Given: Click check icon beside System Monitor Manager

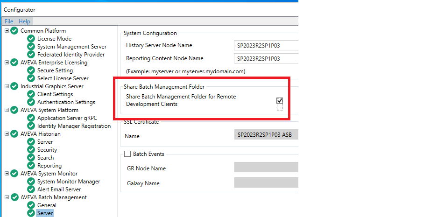Looking at the screenshot, I should [31, 182].
